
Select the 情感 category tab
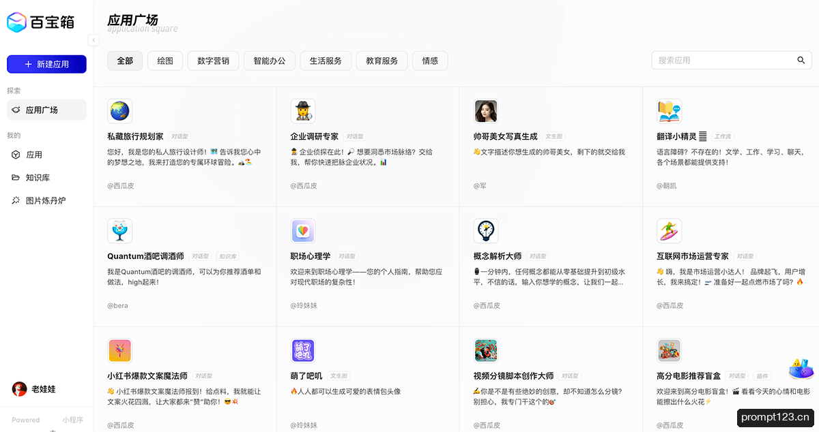(430, 61)
